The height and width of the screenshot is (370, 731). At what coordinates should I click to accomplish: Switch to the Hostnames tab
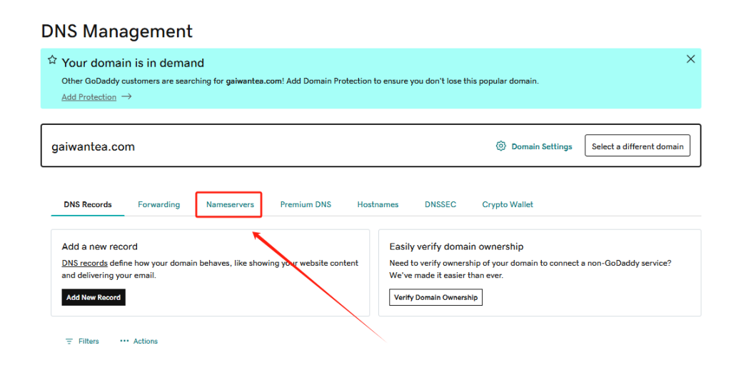pos(378,204)
